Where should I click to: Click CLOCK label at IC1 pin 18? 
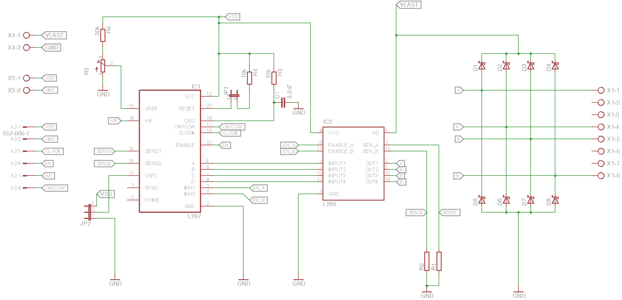click(x=230, y=133)
